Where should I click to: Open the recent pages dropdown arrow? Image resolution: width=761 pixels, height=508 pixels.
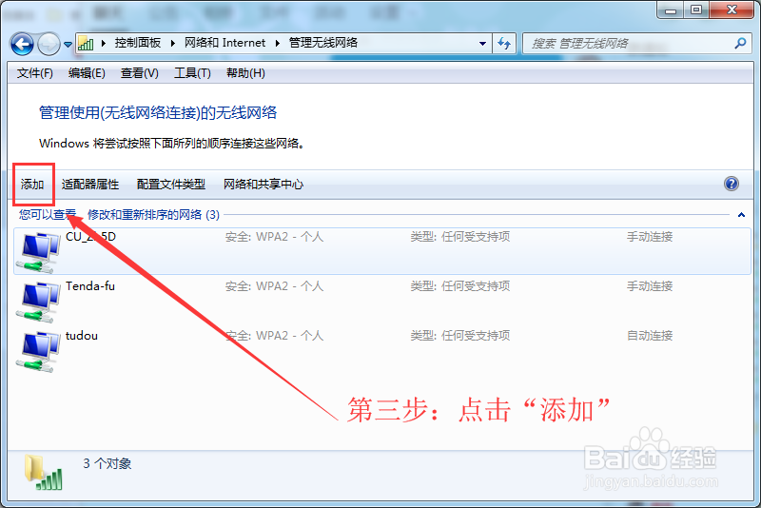tap(68, 45)
